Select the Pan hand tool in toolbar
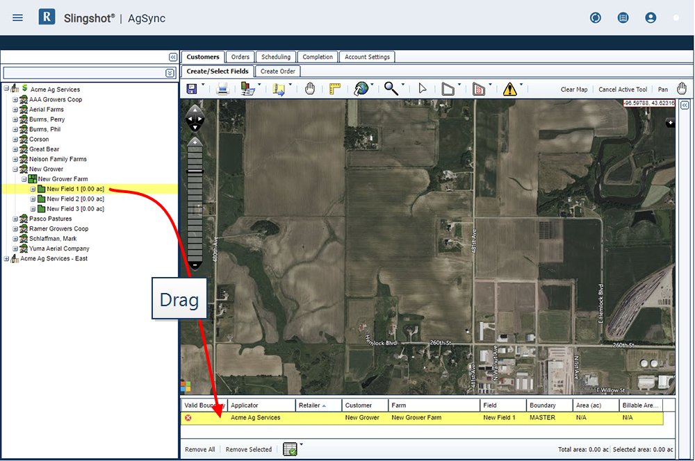Image resolution: width=695 pixels, height=461 pixels. pyautogui.click(x=310, y=89)
